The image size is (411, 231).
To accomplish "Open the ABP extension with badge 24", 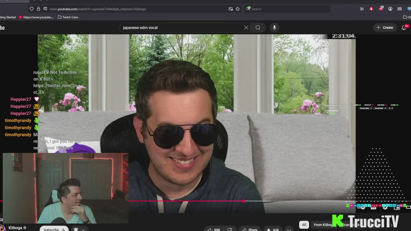I will click(381, 9).
